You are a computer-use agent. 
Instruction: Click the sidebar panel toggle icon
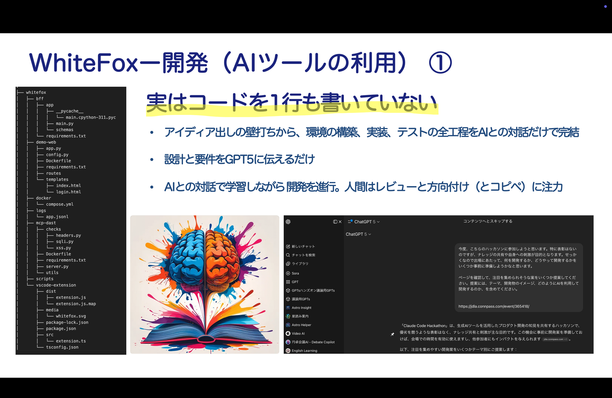335,222
